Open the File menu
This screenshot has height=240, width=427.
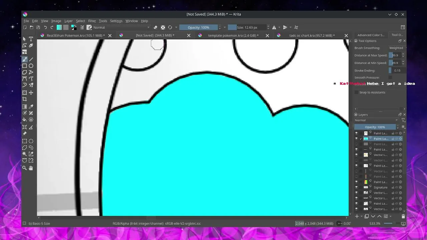tap(26, 21)
